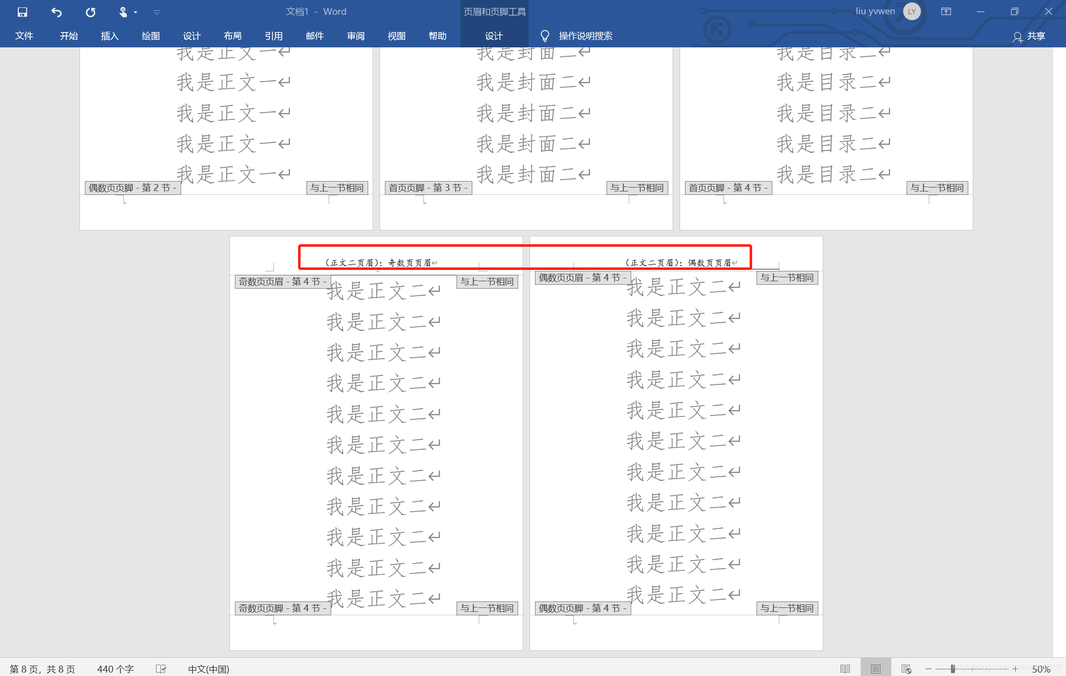Open the zoom level 50% dialog

[1041, 669]
